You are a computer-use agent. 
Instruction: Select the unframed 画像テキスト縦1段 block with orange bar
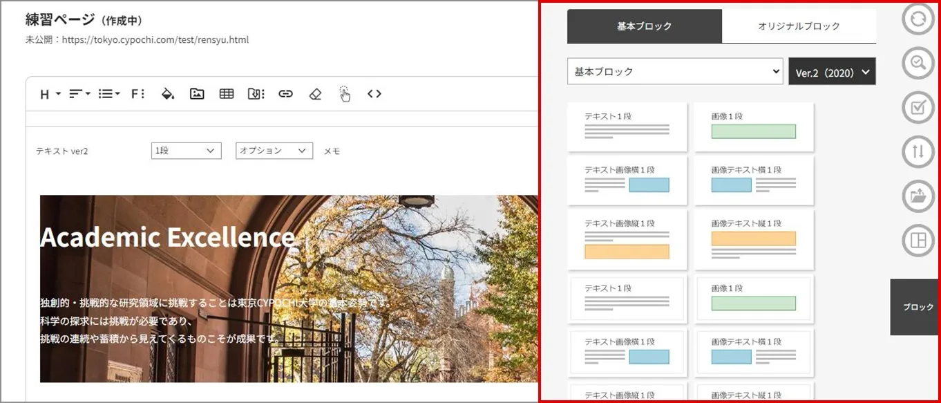(x=754, y=239)
